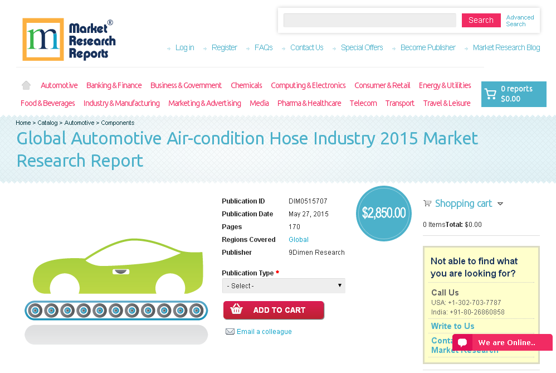Image resolution: width=556 pixels, height=373 pixels.
Task: Click the cart icon next to Shopping cart heading
Action: point(427,203)
